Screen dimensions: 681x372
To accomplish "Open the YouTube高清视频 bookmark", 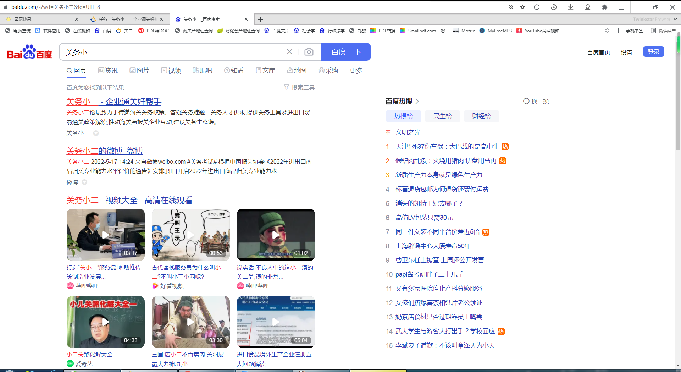I will click(x=540, y=31).
